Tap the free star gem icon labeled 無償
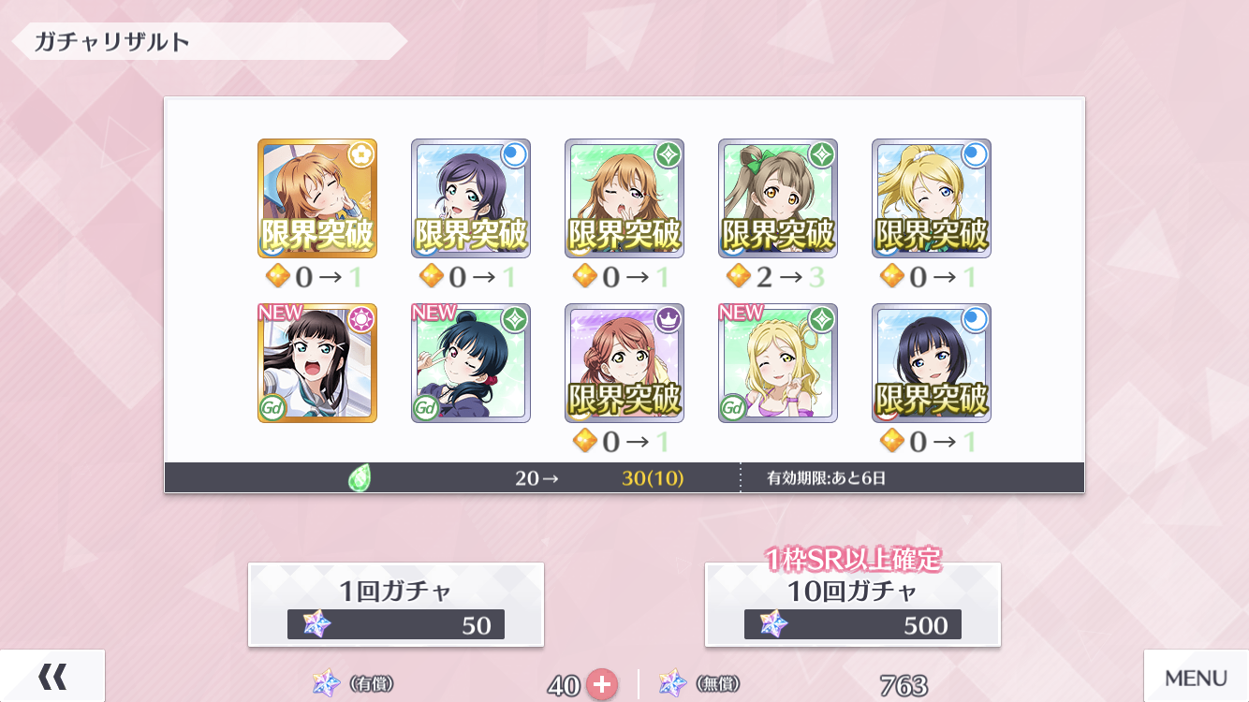Viewport: 1249px width, 702px height. pos(672,683)
